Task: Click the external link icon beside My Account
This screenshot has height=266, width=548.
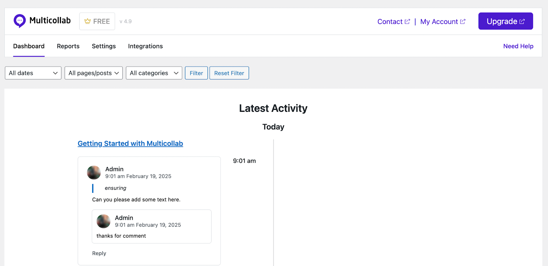Action: [x=463, y=22]
